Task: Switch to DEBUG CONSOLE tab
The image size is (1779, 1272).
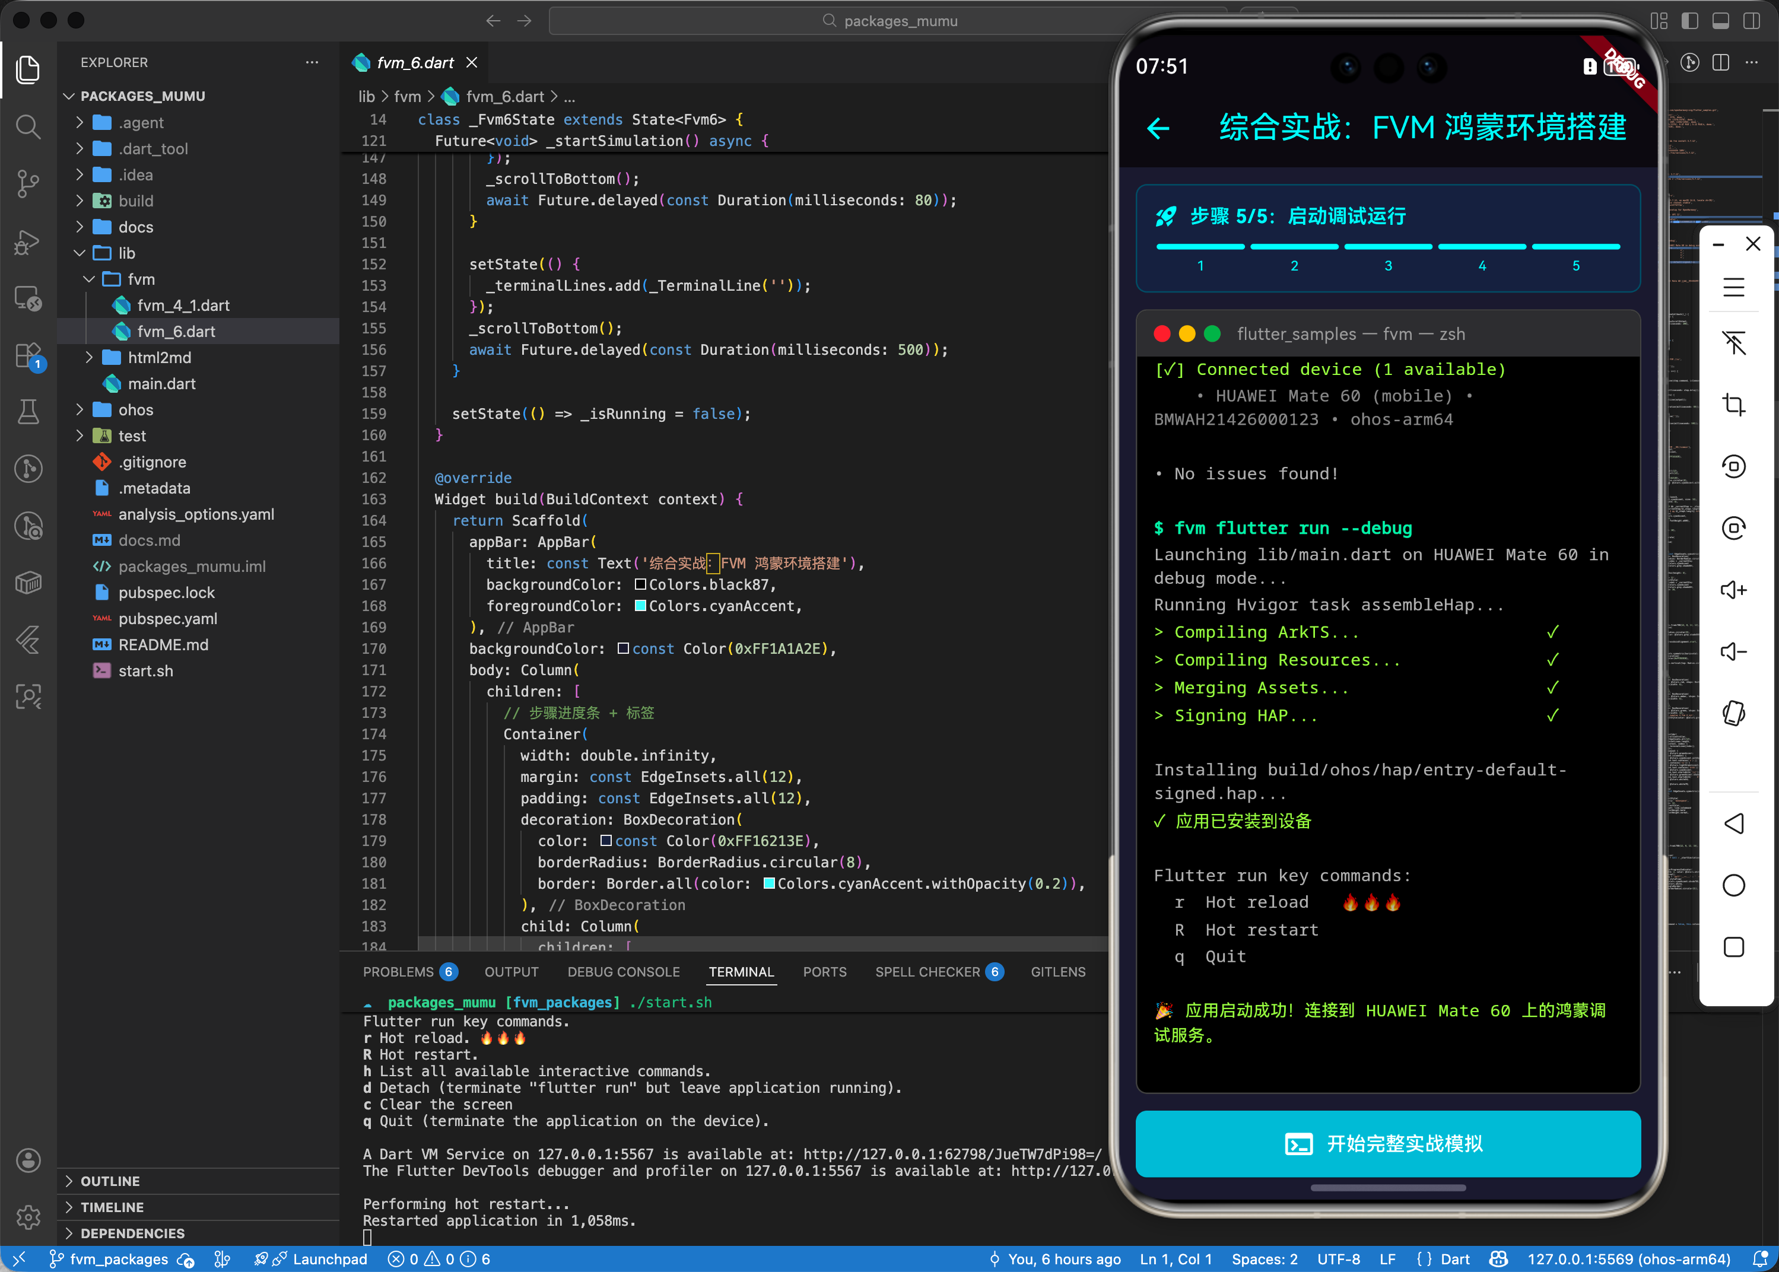Action: pyautogui.click(x=622, y=971)
